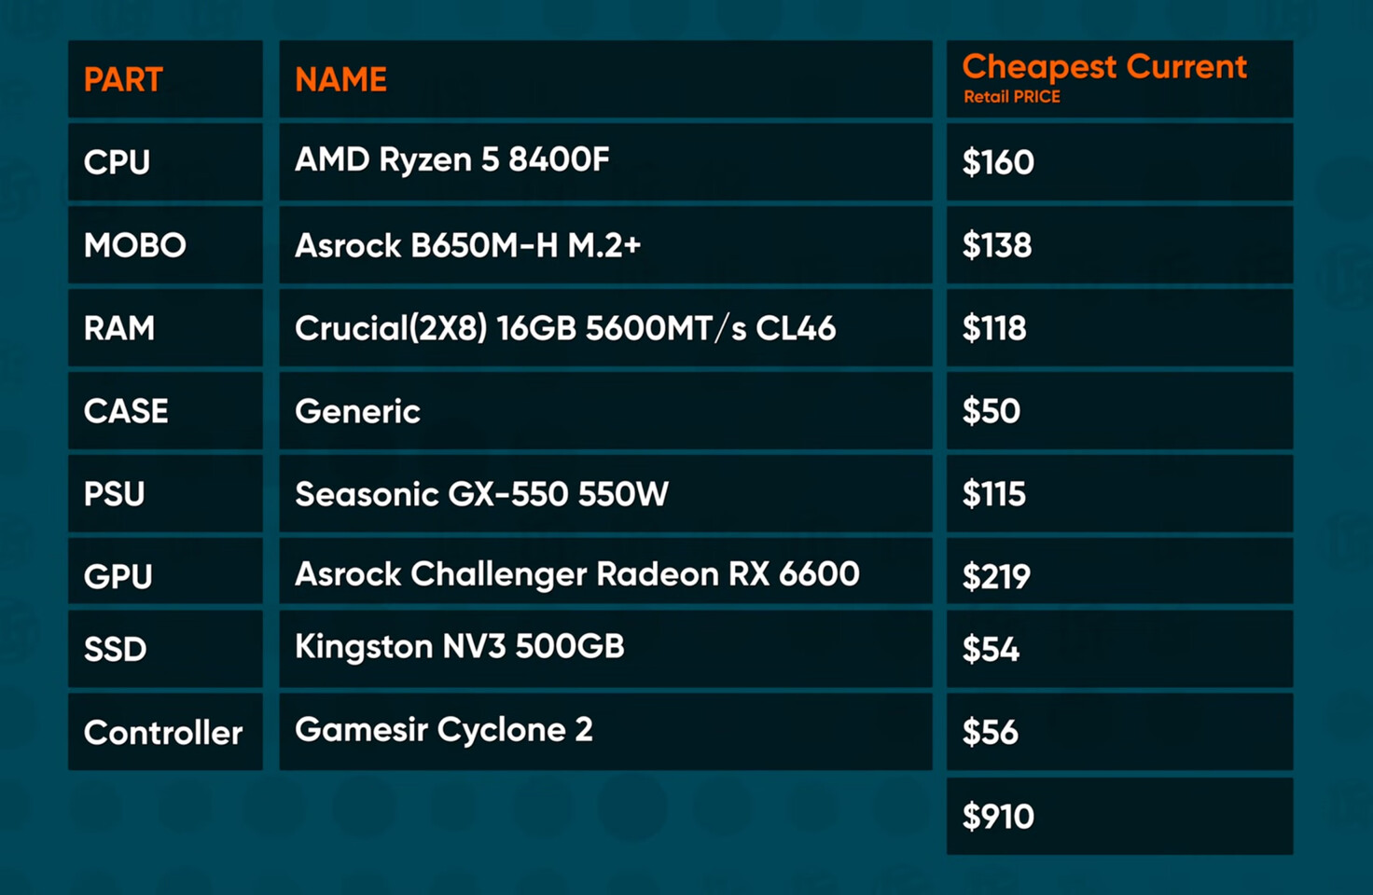1373x895 pixels.
Task: Click the $219 GPU price
Action: (996, 577)
